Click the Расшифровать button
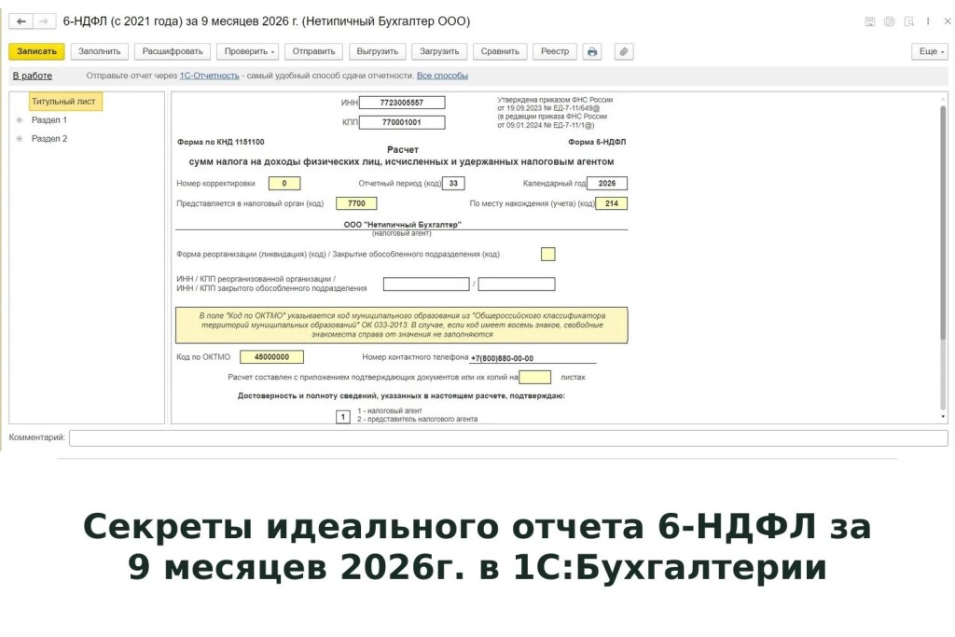Viewport: 955px width, 637px height. point(173,52)
